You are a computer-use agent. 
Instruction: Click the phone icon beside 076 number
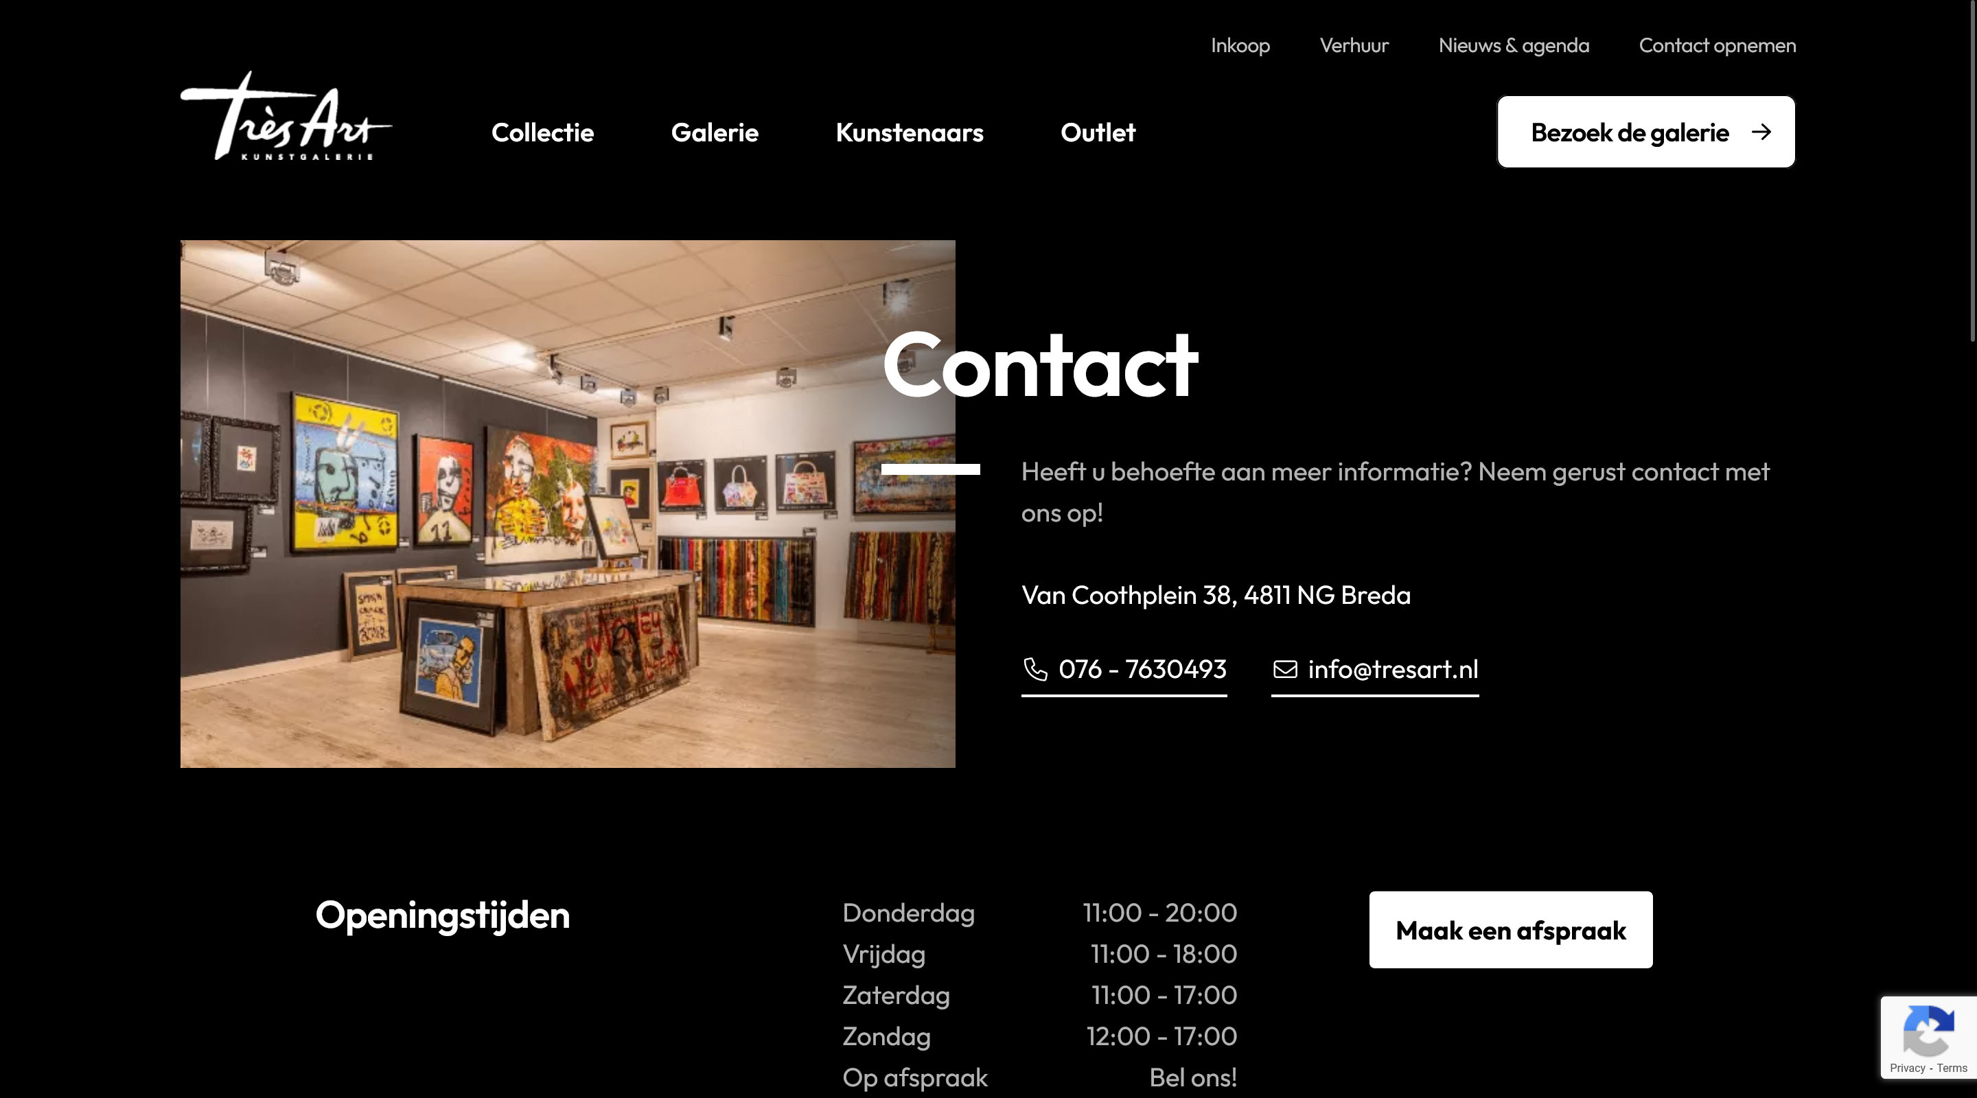(1035, 669)
